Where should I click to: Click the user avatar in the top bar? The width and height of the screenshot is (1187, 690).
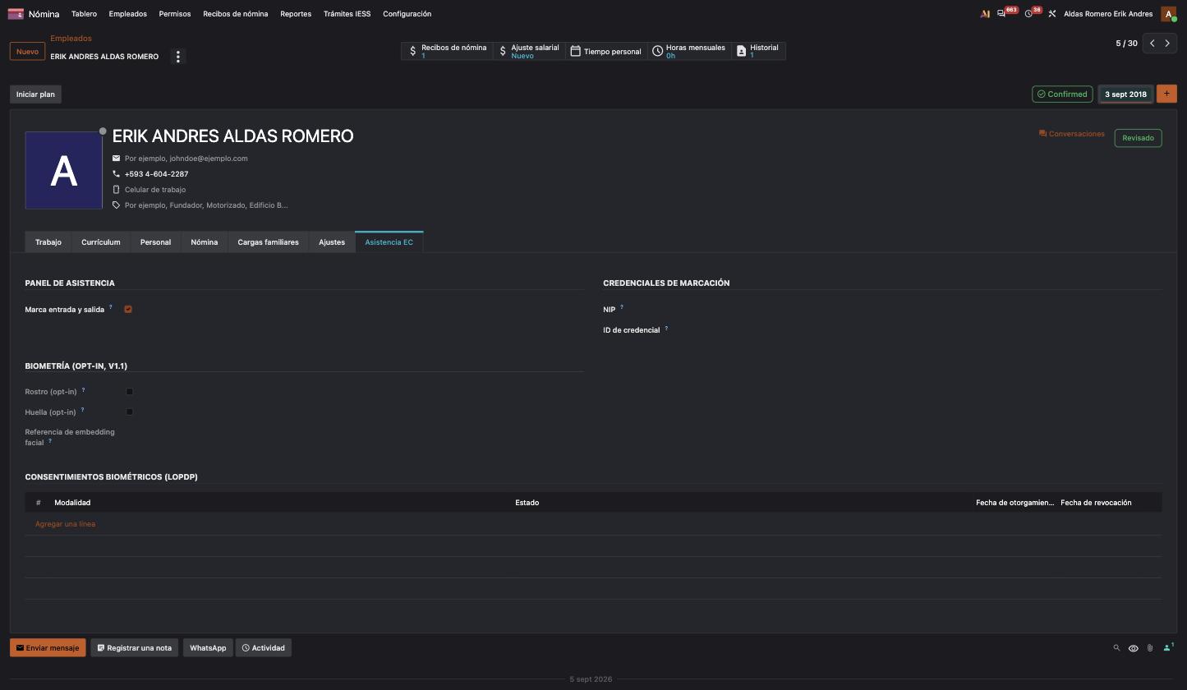[1168, 14]
